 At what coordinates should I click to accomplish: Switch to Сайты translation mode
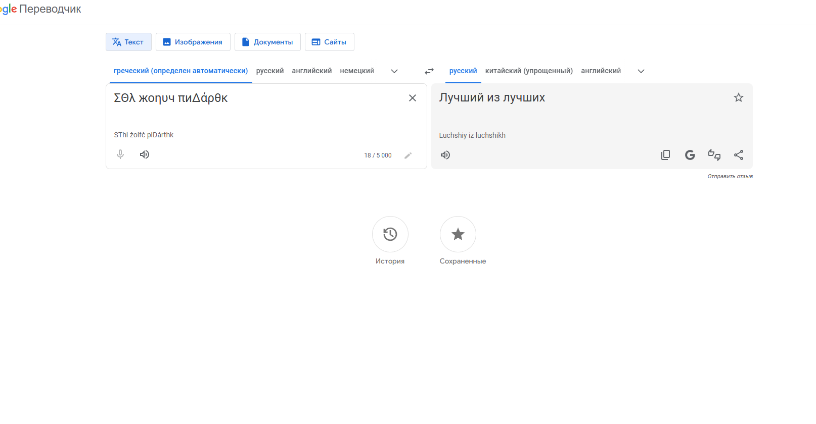click(x=329, y=42)
